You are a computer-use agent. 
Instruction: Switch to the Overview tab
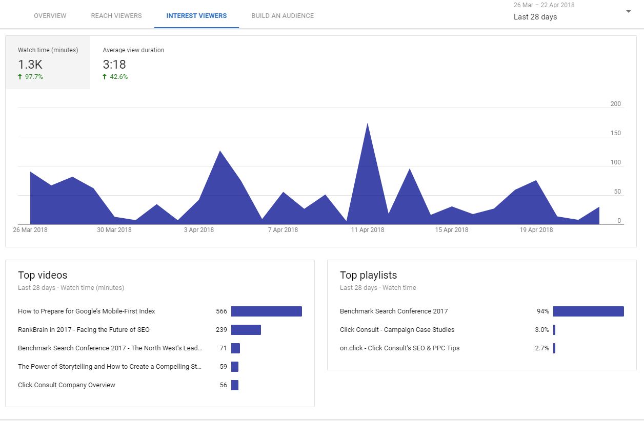[50, 16]
